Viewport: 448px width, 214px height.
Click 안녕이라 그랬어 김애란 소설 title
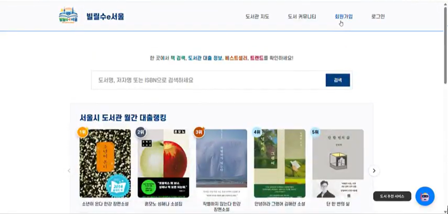[280, 204]
